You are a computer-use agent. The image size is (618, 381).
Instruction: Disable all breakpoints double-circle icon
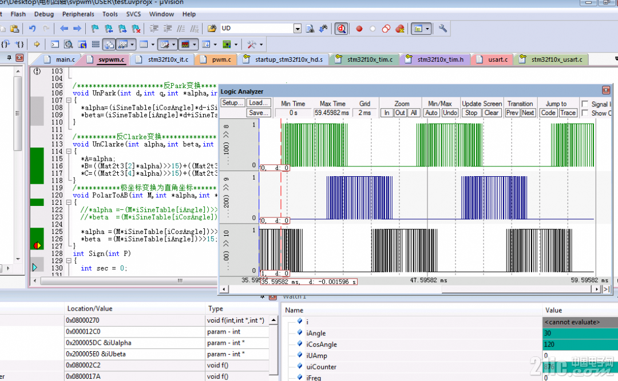point(386,29)
